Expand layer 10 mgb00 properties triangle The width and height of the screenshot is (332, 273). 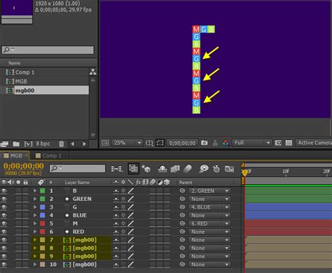(35, 265)
